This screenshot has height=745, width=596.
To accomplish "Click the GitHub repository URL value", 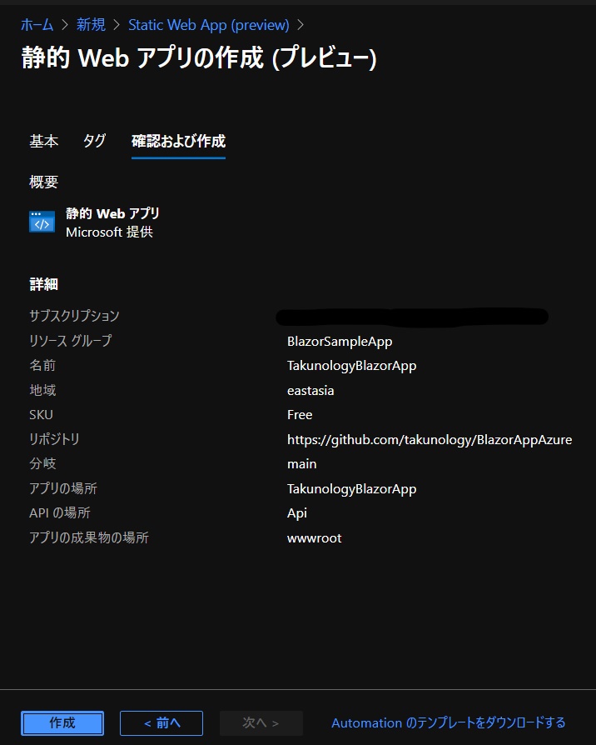I will click(x=430, y=440).
